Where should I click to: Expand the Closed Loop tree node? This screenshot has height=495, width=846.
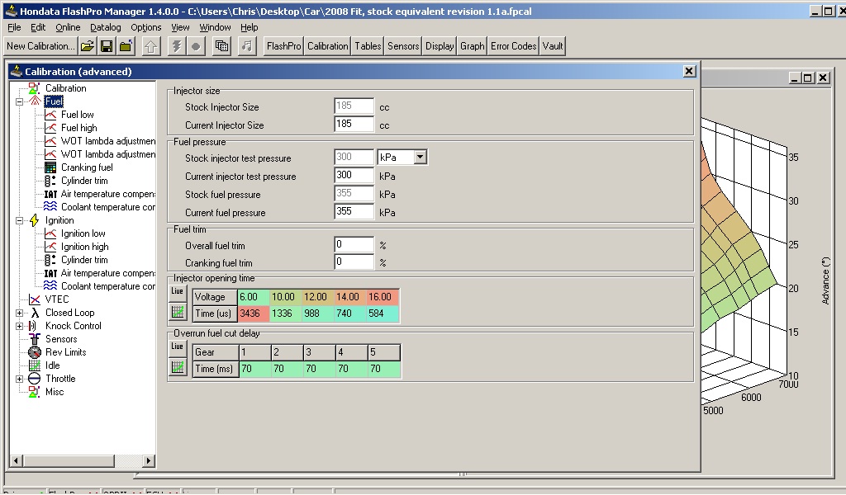point(20,313)
